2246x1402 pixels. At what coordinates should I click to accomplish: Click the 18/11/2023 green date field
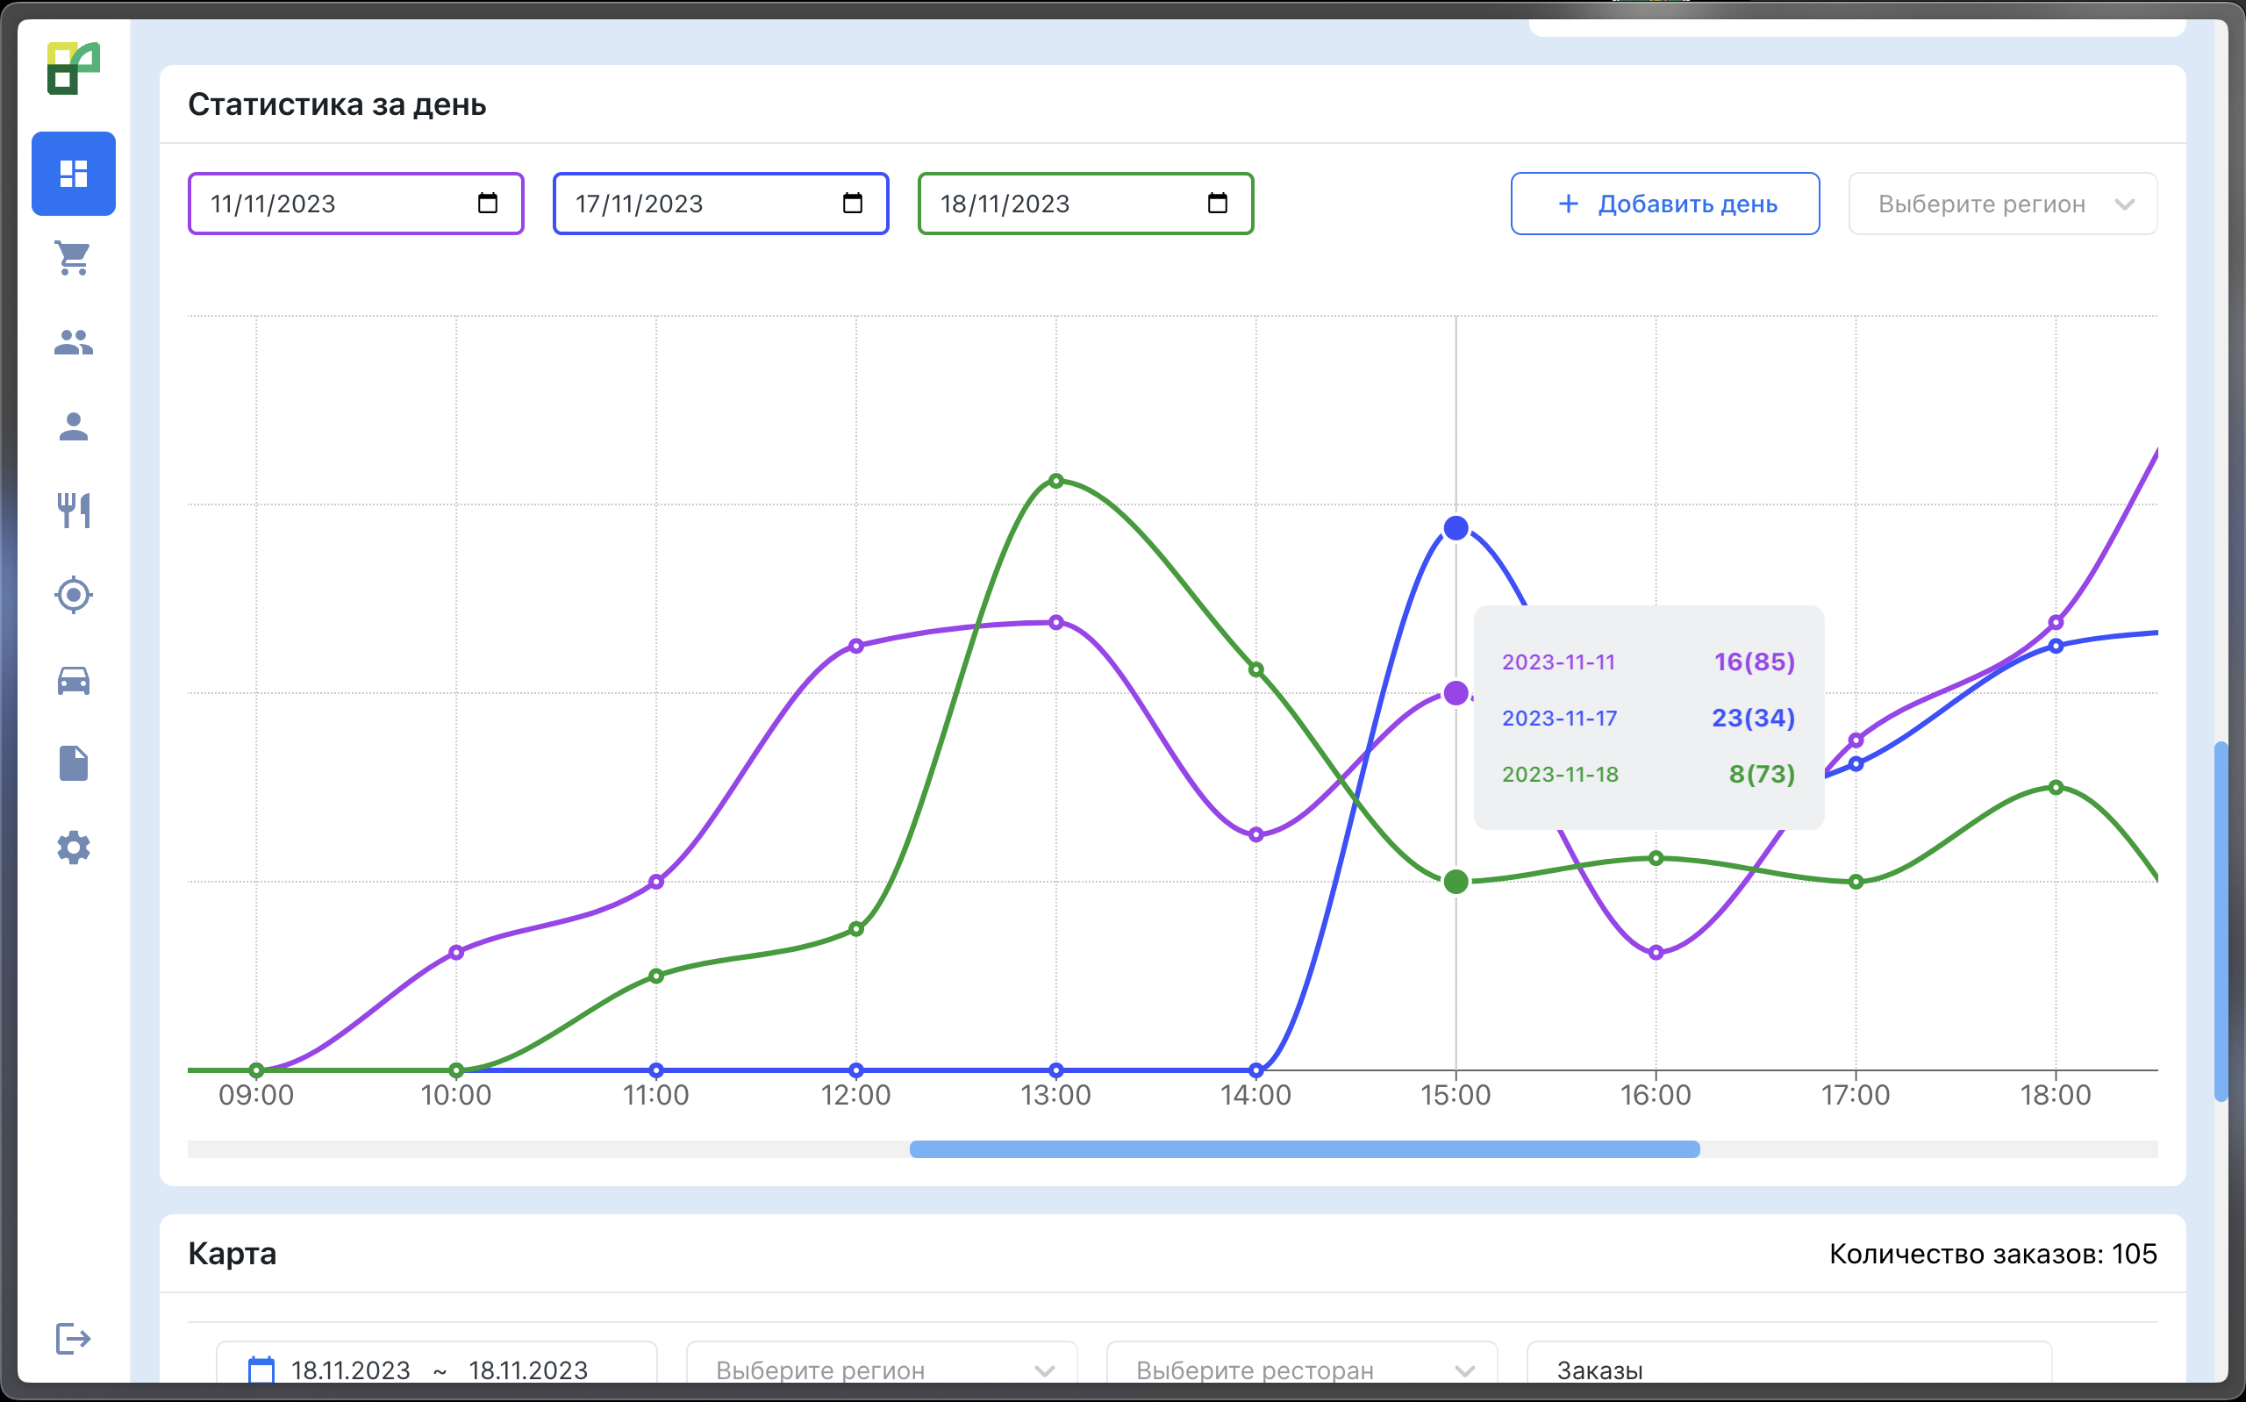pos(1056,203)
